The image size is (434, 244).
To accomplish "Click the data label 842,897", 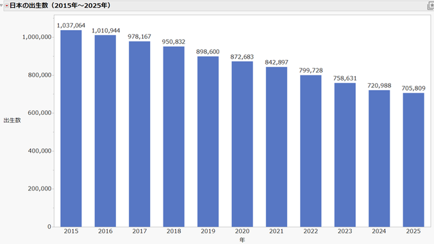I will (x=276, y=63).
